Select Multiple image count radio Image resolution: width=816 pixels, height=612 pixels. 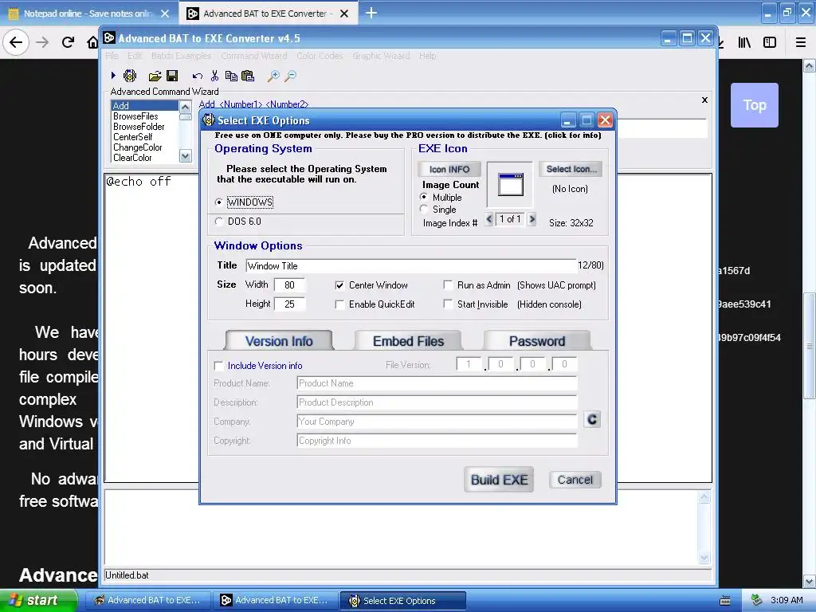424,197
